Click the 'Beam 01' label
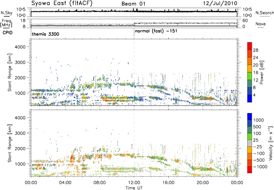 coord(133,4)
